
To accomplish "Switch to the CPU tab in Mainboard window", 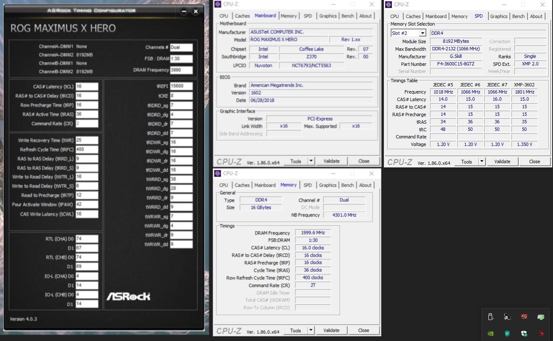I will point(224,16).
